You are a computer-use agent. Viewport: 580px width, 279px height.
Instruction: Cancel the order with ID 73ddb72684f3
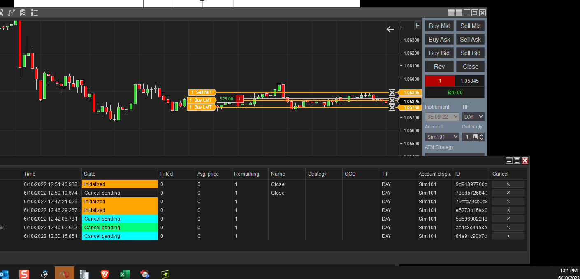508,193
